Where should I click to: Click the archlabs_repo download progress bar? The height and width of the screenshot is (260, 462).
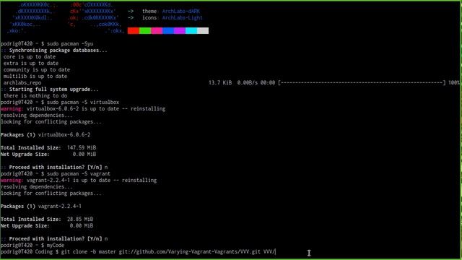pyautogui.click(x=362, y=83)
